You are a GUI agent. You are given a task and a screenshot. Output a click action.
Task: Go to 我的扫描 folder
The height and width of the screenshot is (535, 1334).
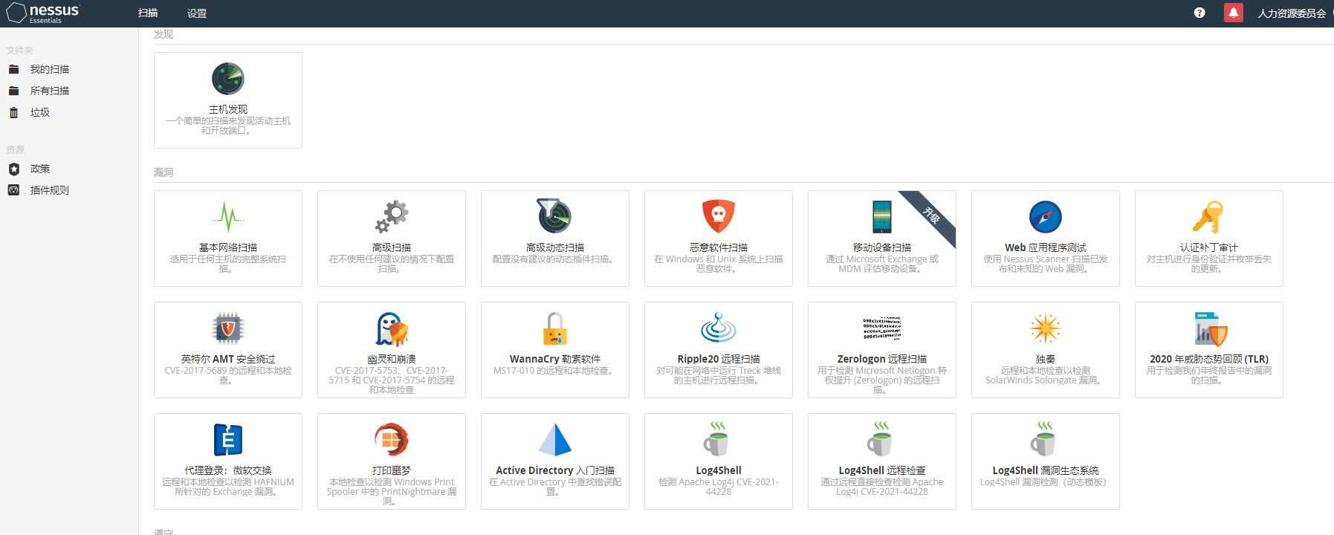tap(50, 69)
